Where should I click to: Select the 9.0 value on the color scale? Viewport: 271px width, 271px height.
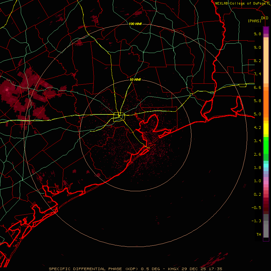(x=257, y=47)
